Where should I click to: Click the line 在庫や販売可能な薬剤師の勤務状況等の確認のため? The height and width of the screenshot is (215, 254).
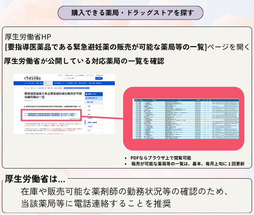(124, 191)
